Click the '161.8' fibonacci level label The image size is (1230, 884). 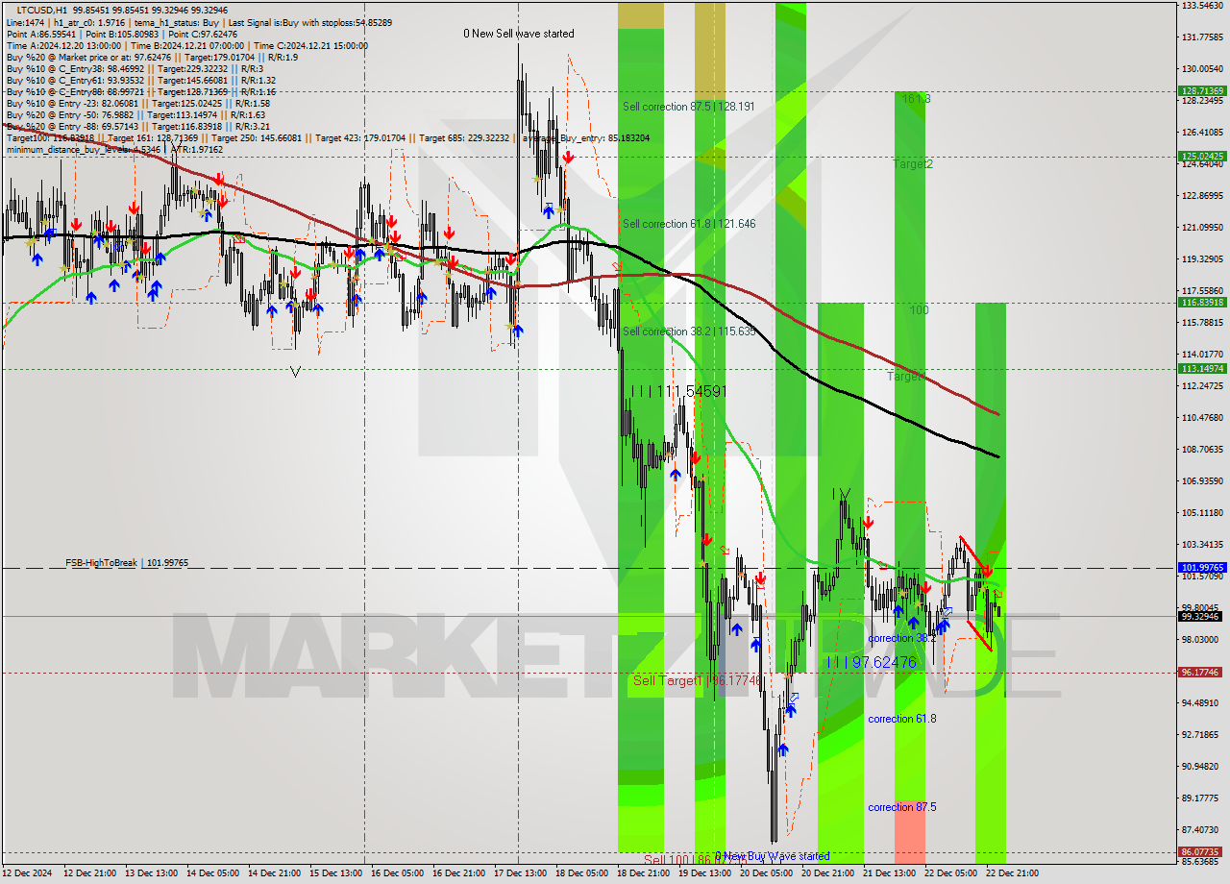tap(916, 98)
